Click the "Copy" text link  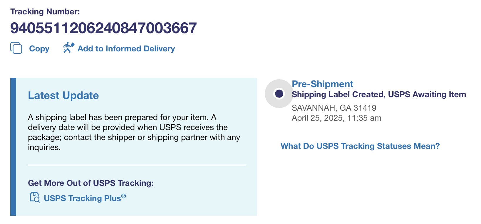pos(39,49)
